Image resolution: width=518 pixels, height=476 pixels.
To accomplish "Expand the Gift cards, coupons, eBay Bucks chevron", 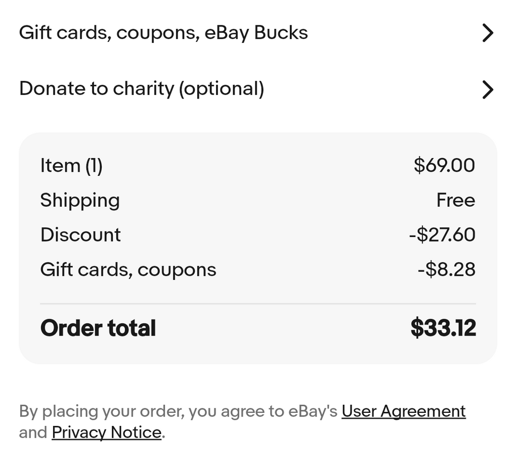I will pyautogui.click(x=487, y=33).
